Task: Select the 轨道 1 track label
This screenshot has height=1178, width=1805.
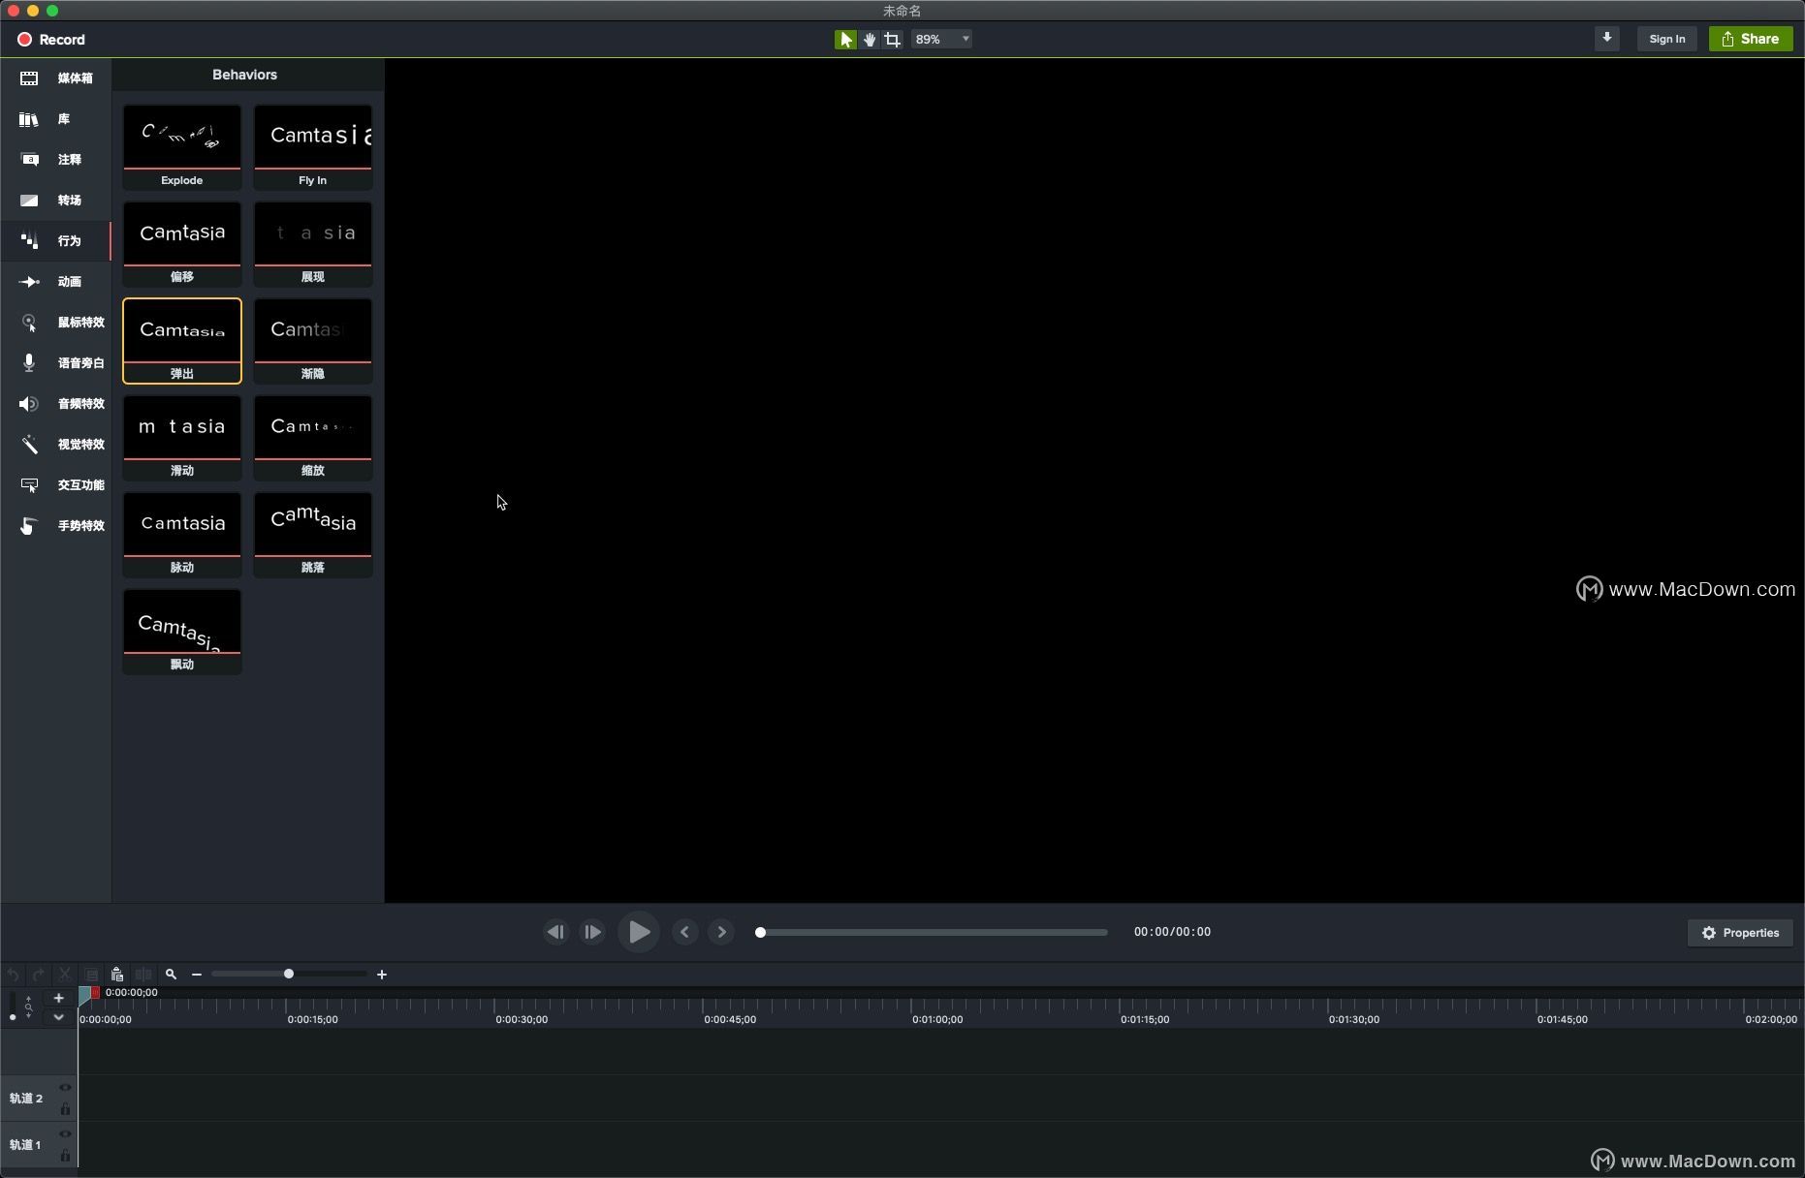Action: (x=26, y=1145)
